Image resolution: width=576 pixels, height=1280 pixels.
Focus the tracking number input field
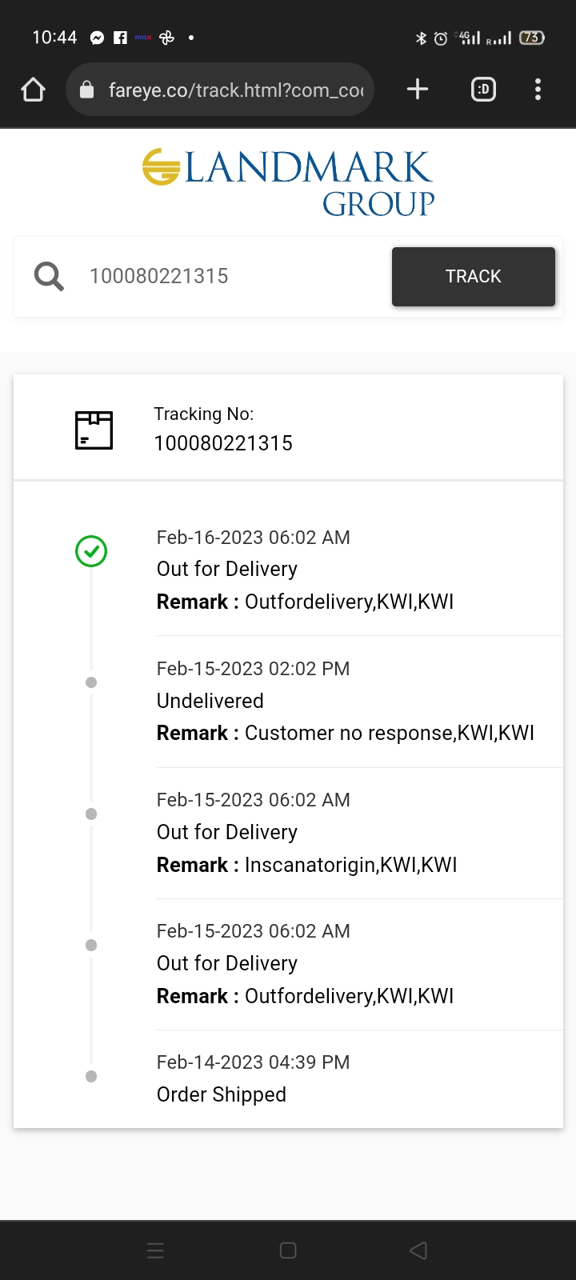[232, 277]
